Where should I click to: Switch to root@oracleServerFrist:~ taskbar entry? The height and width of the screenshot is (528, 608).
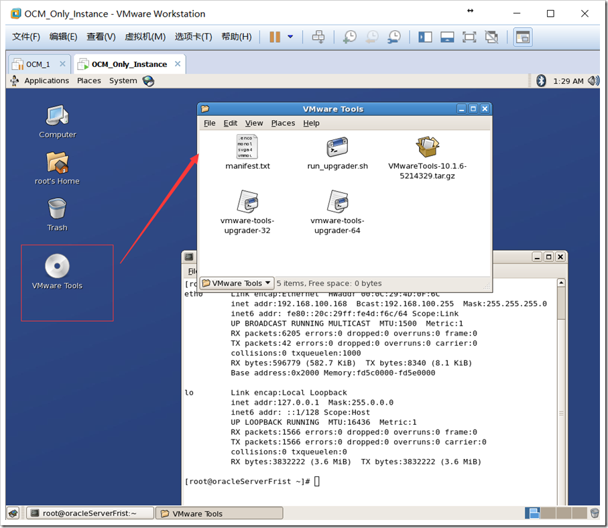click(x=90, y=513)
